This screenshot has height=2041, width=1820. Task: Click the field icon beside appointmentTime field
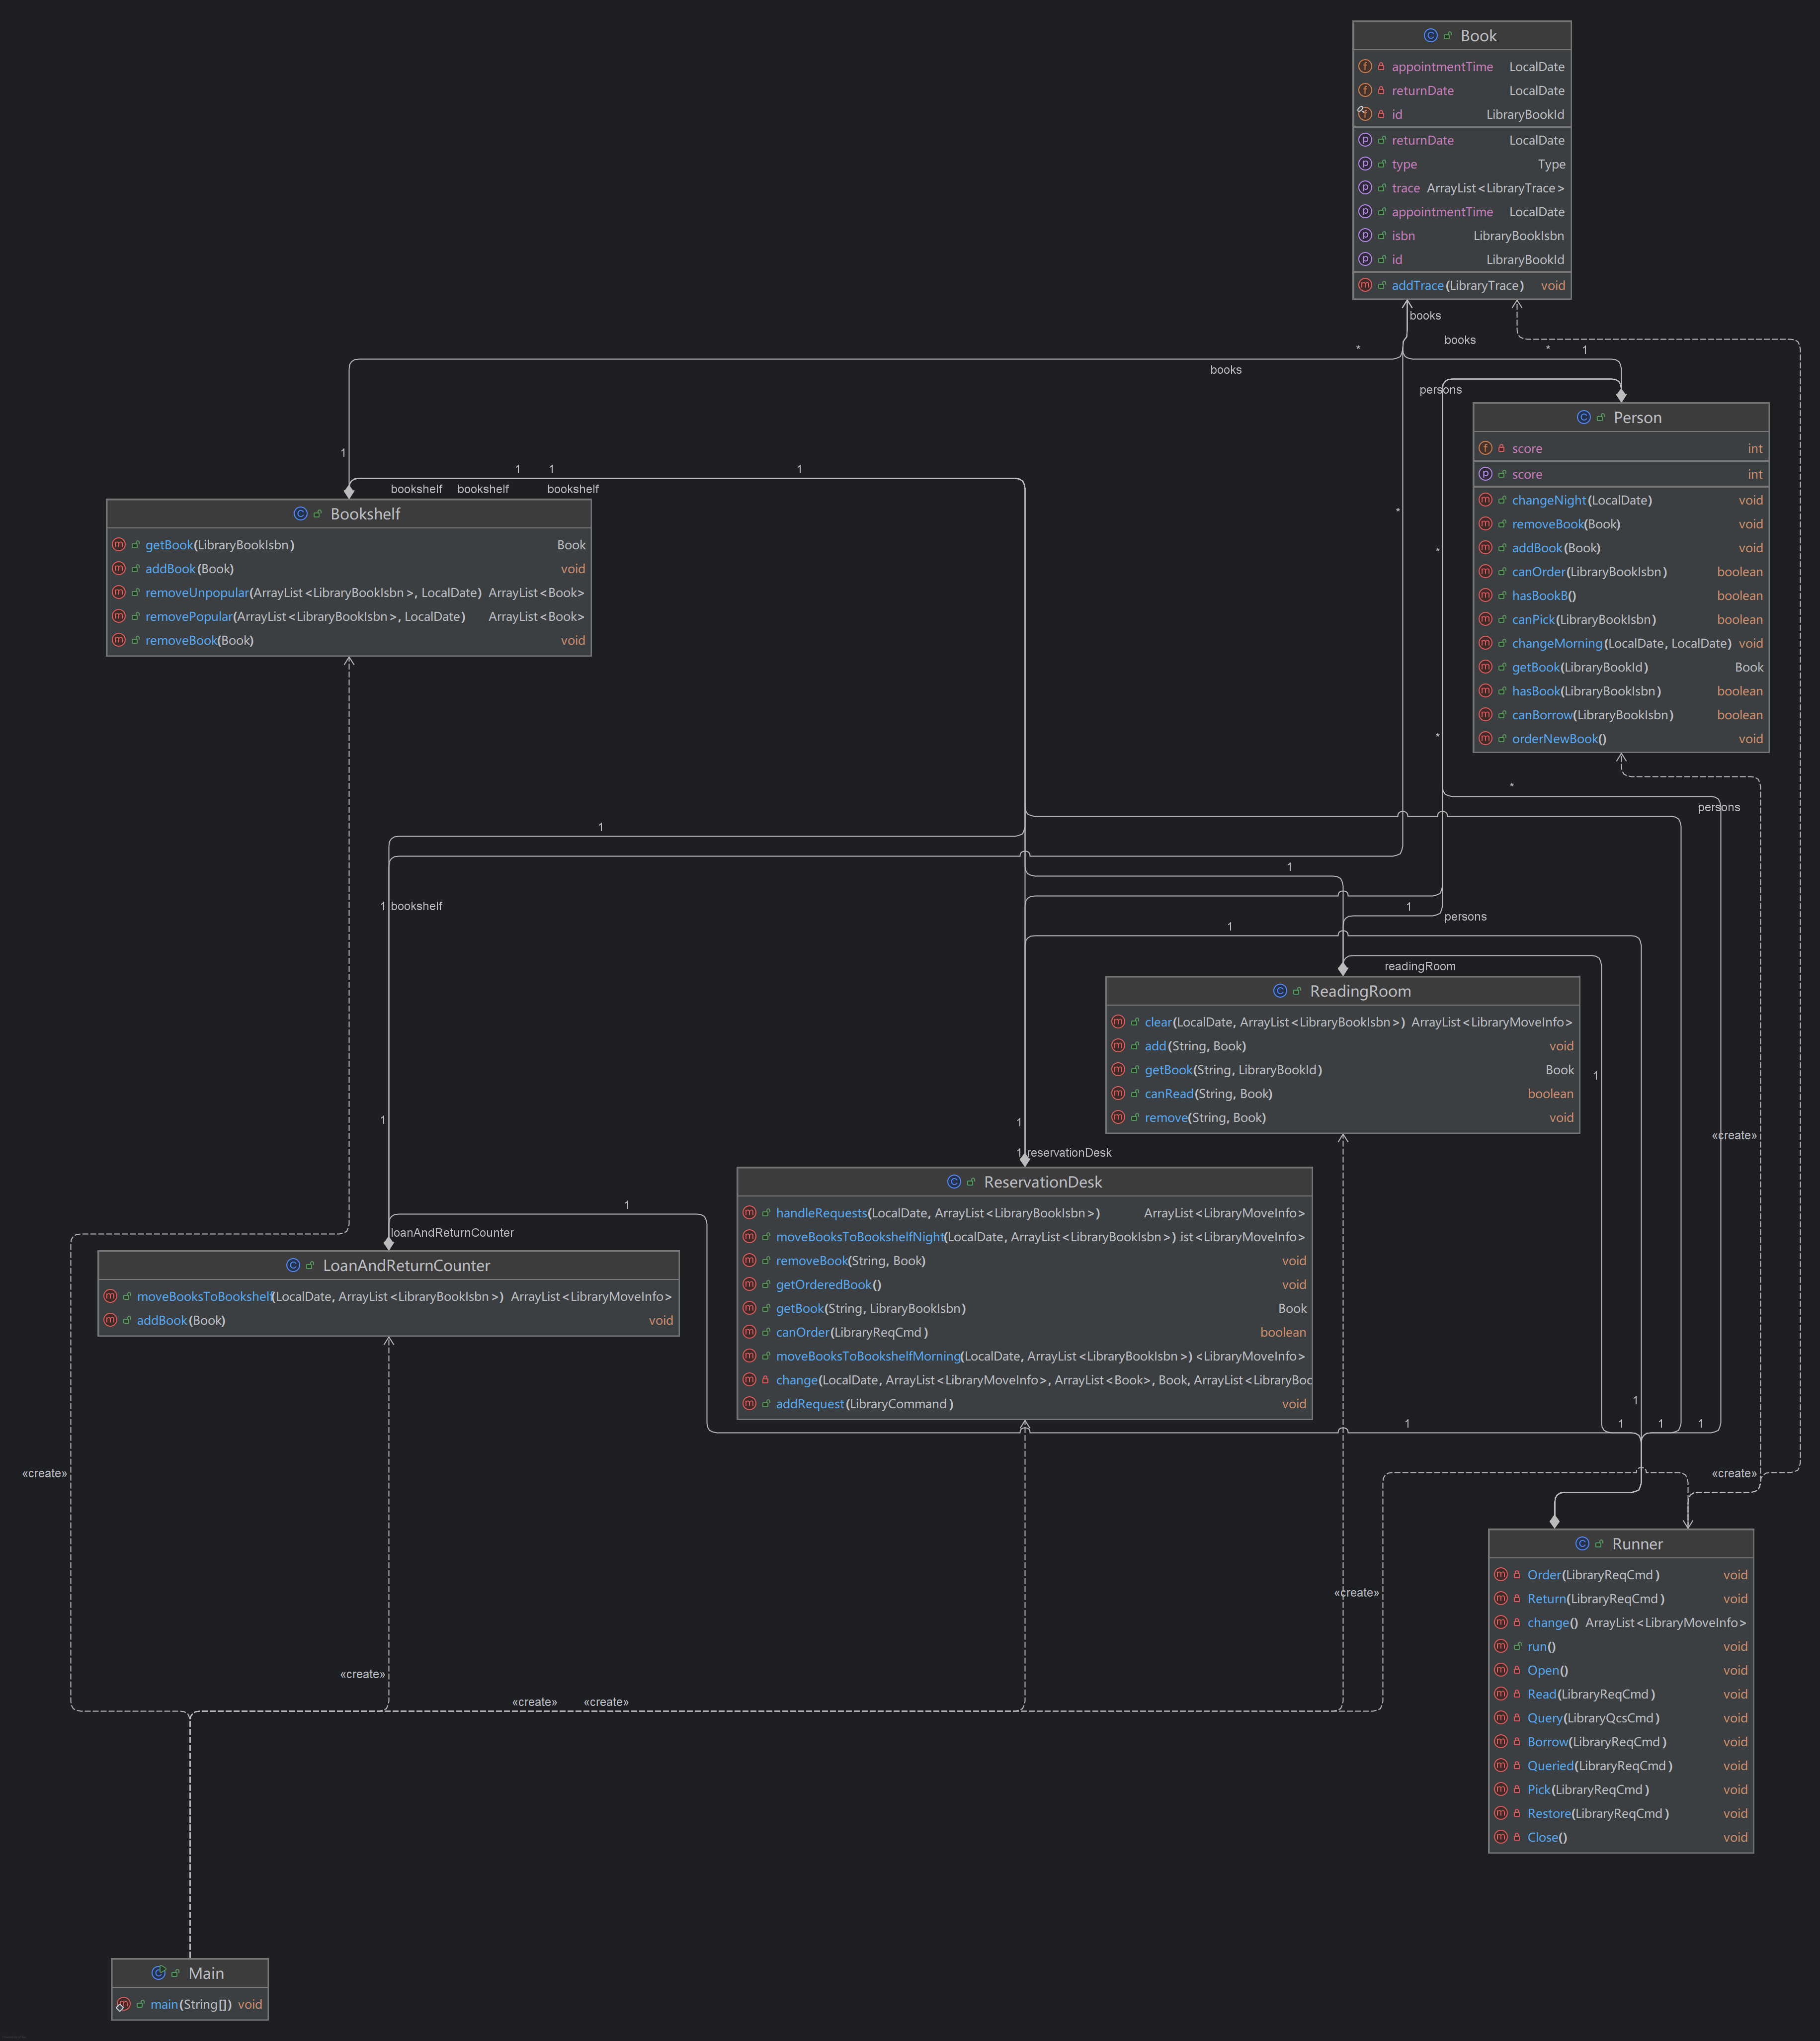point(1365,67)
